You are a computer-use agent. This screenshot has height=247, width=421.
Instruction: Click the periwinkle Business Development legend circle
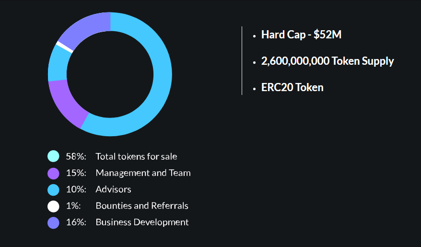pos(53,223)
